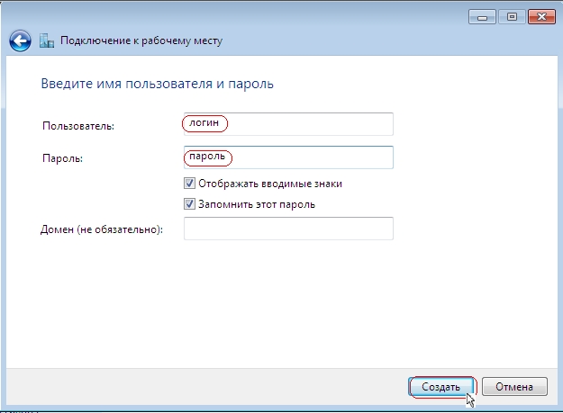Toggle the Запомнить этот пароль checkbox
The width and height of the screenshot is (563, 413).
pos(189,204)
